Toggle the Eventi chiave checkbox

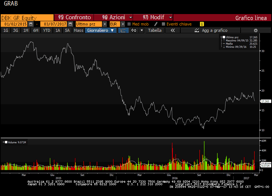pos(163,24)
